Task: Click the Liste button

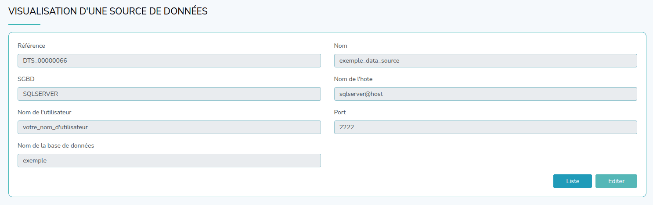Action: coord(572,181)
